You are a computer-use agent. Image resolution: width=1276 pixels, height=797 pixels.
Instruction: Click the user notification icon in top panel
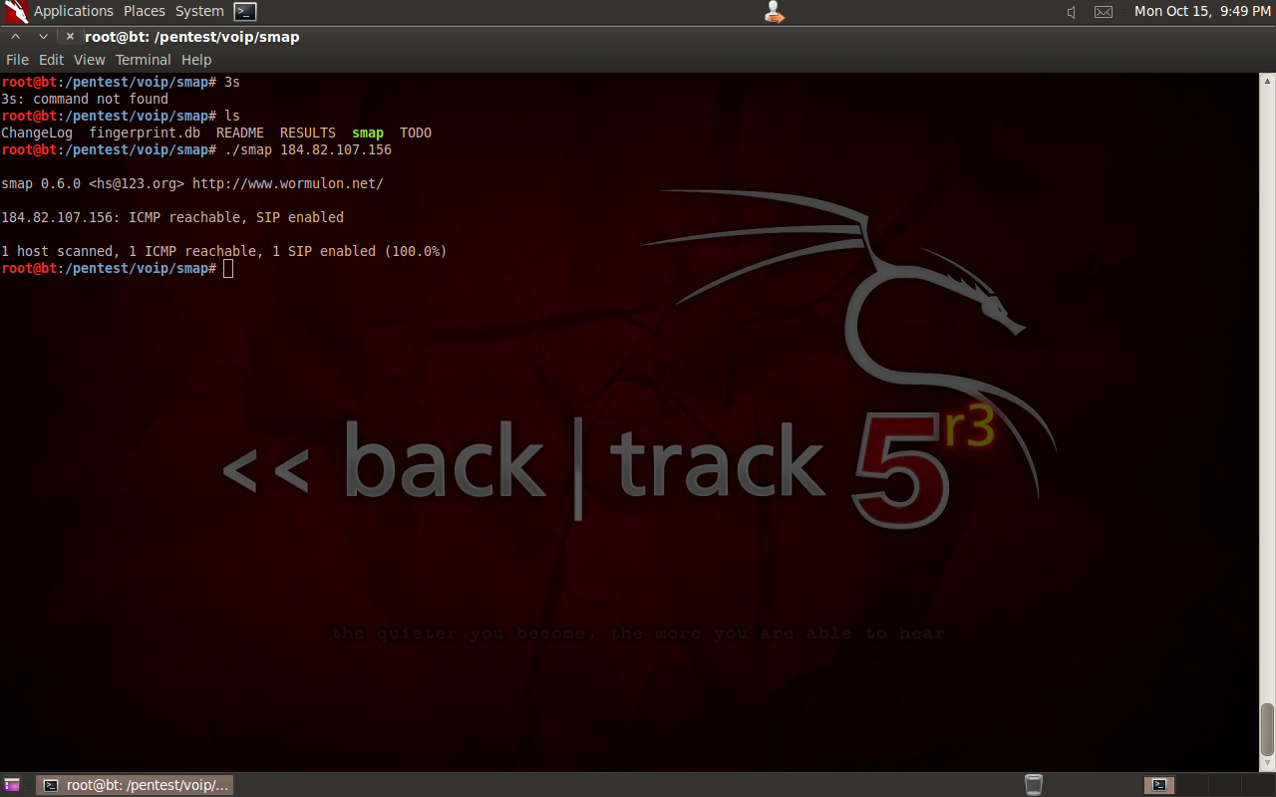click(774, 12)
